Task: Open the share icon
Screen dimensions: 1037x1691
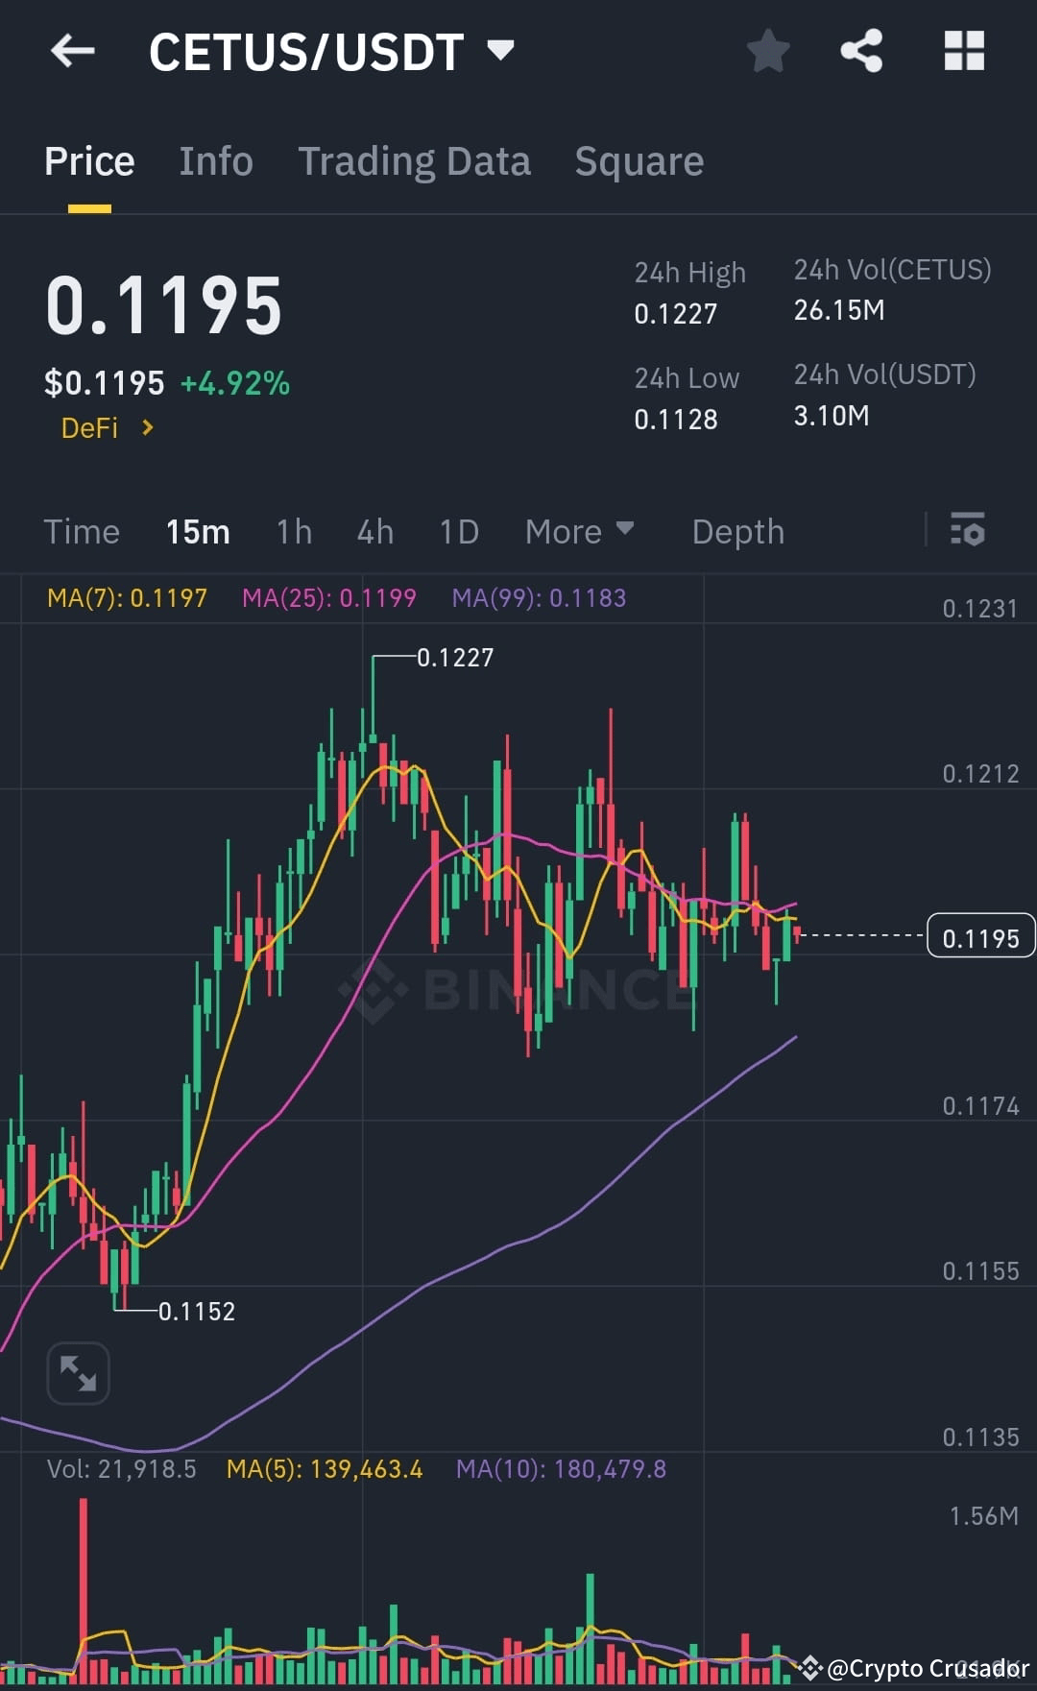Action: tap(861, 52)
